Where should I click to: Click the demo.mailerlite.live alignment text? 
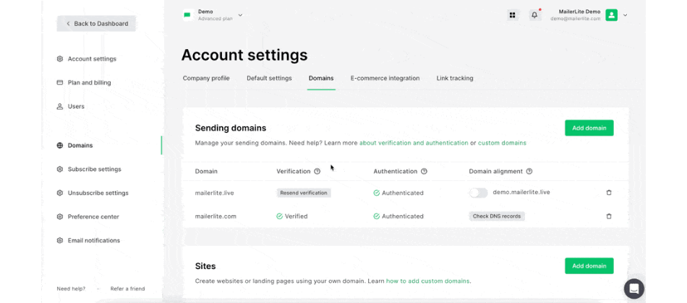pyautogui.click(x=521, y=192)
